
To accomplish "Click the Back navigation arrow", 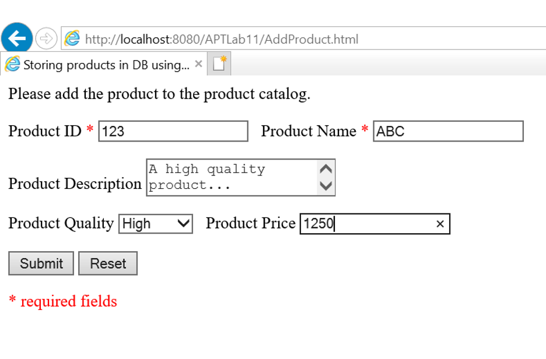I will [x=18, y=38].
